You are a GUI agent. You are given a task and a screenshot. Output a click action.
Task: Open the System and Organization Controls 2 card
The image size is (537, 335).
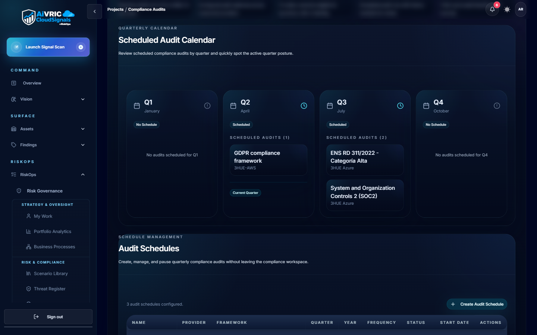click(365, 195)
